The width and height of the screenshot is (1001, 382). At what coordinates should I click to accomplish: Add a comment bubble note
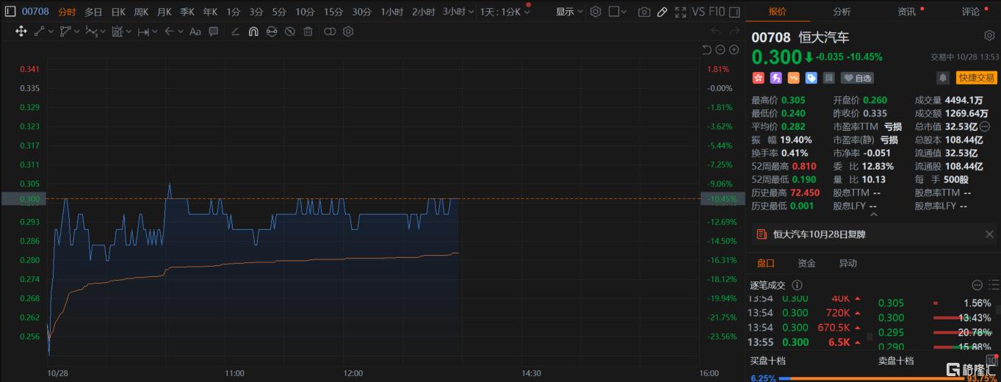pyautogui.click(x=214, y=32)
